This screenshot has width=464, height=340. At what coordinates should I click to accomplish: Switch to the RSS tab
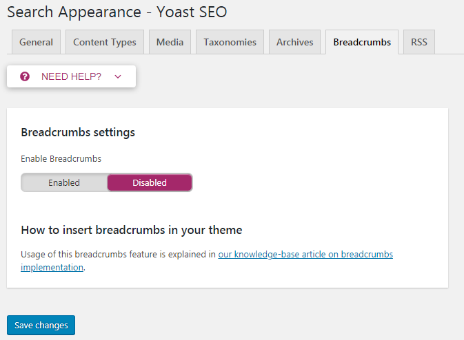[x=418, y=42]
